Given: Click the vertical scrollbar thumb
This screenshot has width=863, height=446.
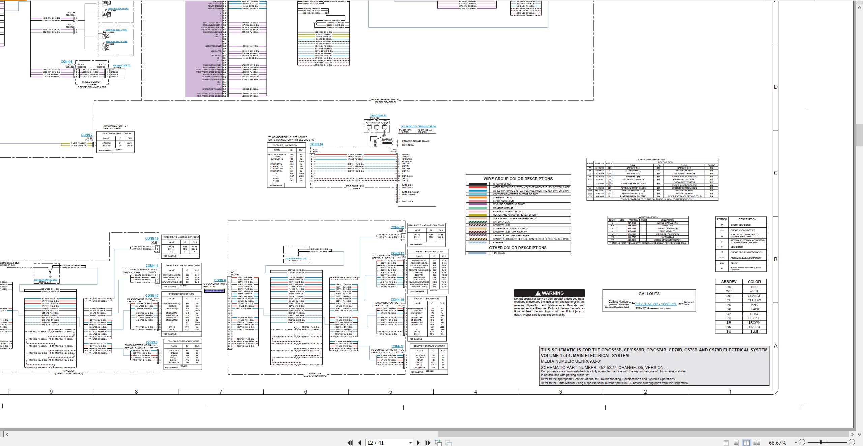Looking at the screenshot, I should coord(859,135).
